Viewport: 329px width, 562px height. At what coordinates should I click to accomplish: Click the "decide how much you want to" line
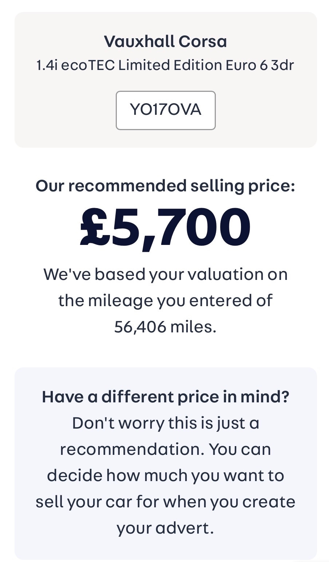166,476
